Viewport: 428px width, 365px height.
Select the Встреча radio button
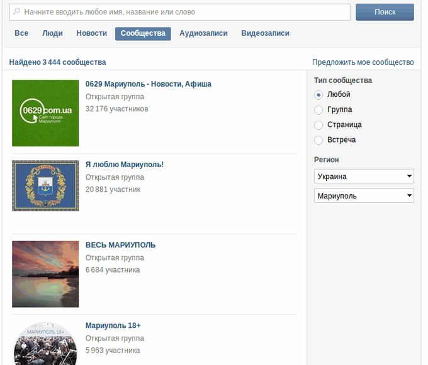(318, 140)
